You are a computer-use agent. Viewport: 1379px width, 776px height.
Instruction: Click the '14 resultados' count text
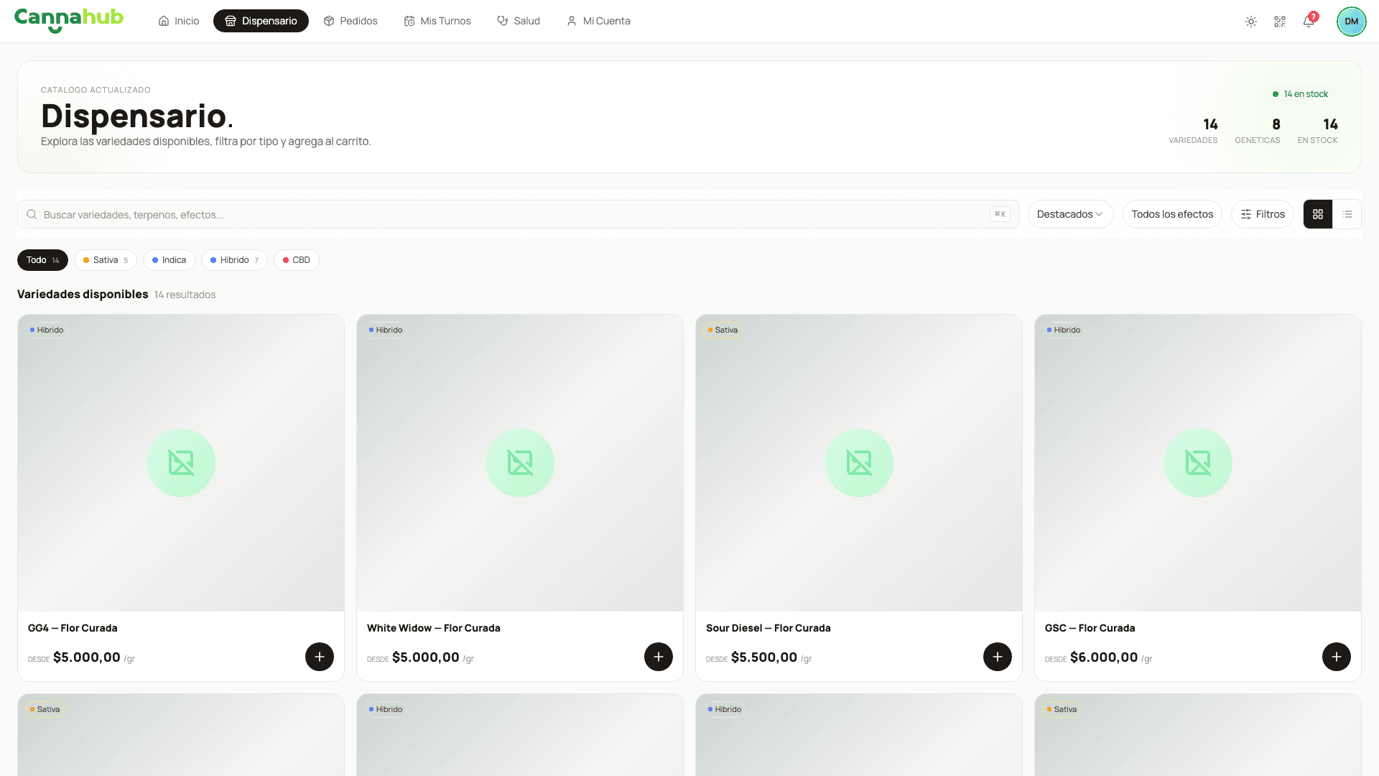tap(185, 295)
